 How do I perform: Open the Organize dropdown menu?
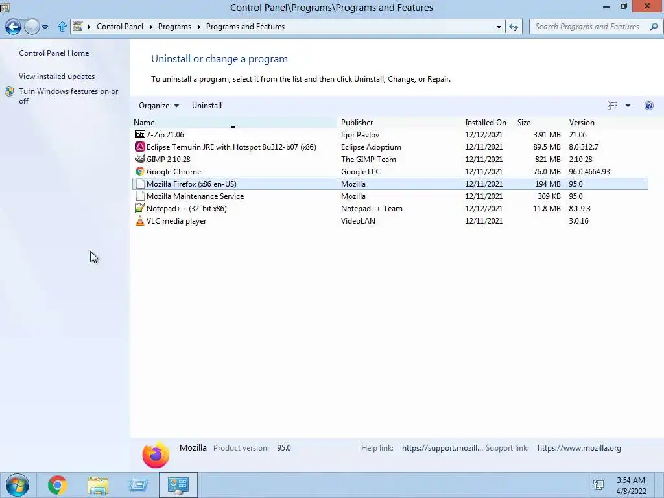point(159,106)
